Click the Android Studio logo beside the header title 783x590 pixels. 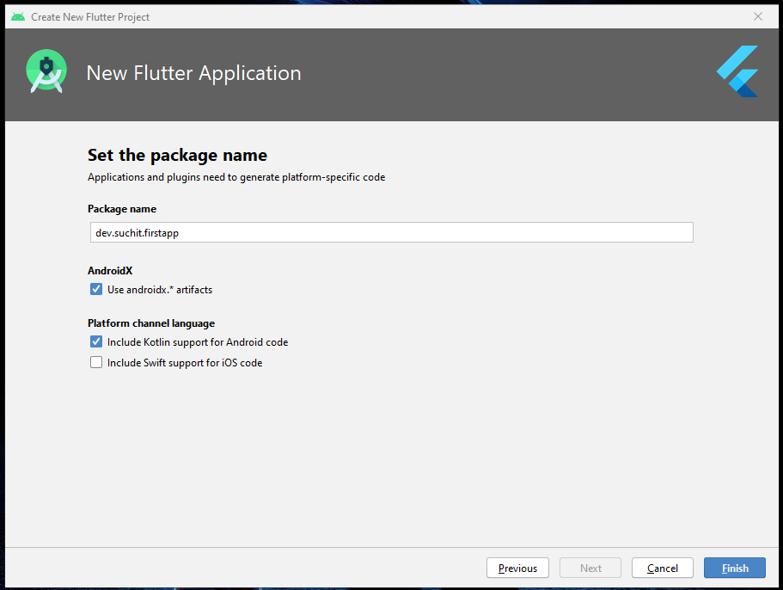[x=46, y=71]
